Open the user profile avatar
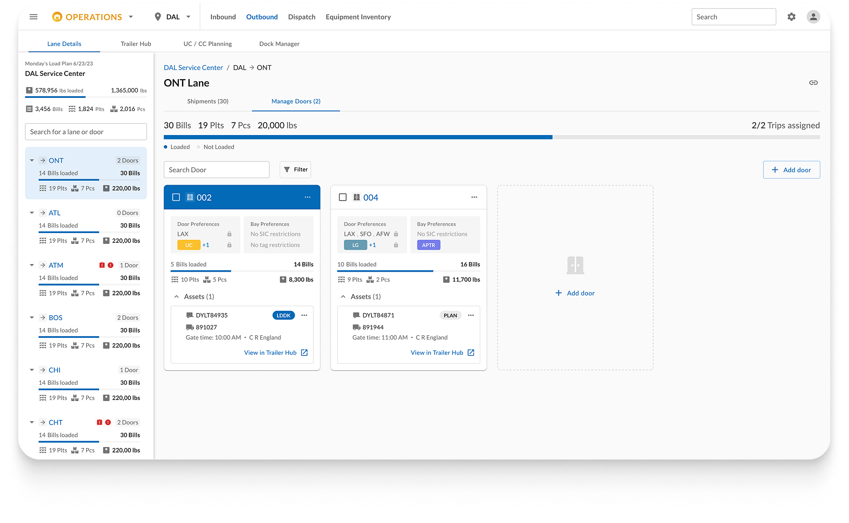This screenshot has width=849, height=523. (813, 17)
